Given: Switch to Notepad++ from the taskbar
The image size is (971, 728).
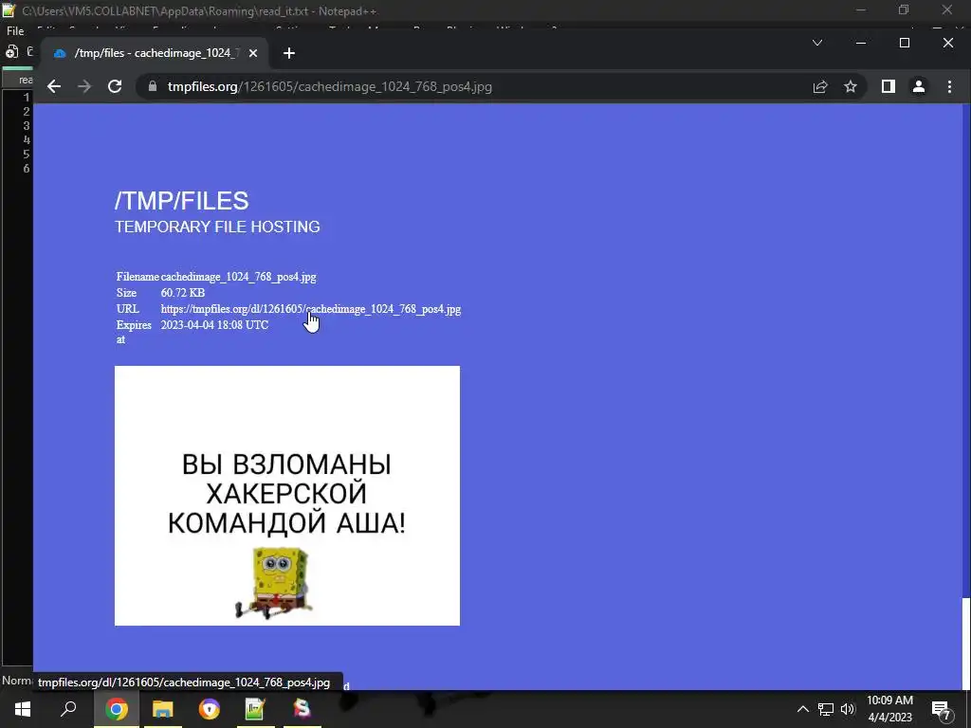Looking at the screenshot, I should tap(255, 709).
